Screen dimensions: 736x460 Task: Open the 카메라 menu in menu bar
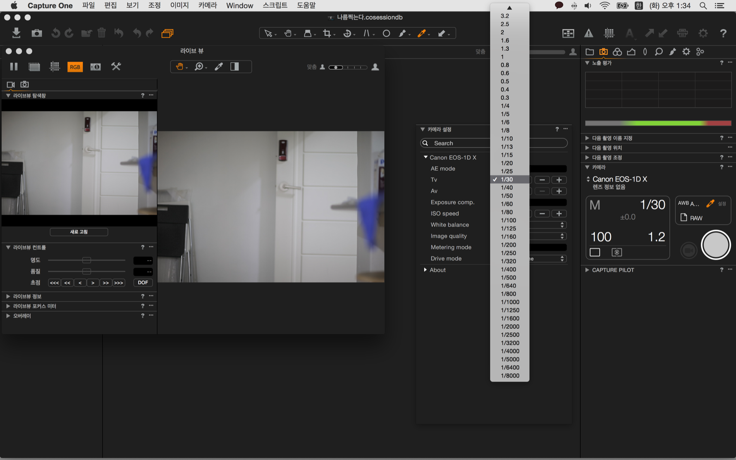coord(207,5)
